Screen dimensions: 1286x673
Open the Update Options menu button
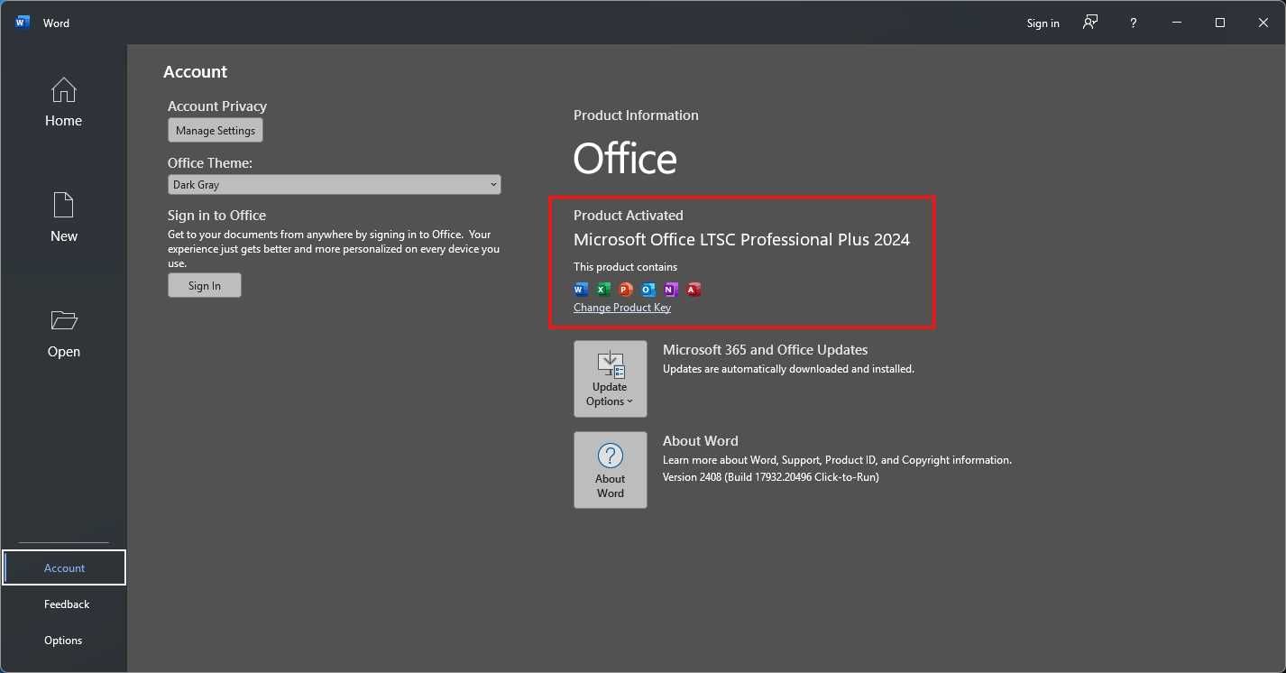tap(611, 379)
